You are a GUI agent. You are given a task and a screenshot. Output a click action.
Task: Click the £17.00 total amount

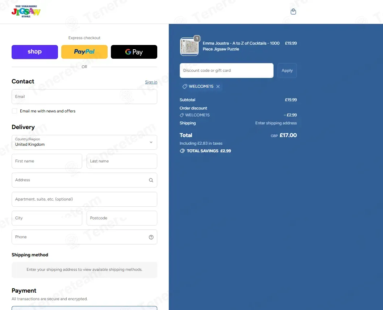click(x=288, y=135)
